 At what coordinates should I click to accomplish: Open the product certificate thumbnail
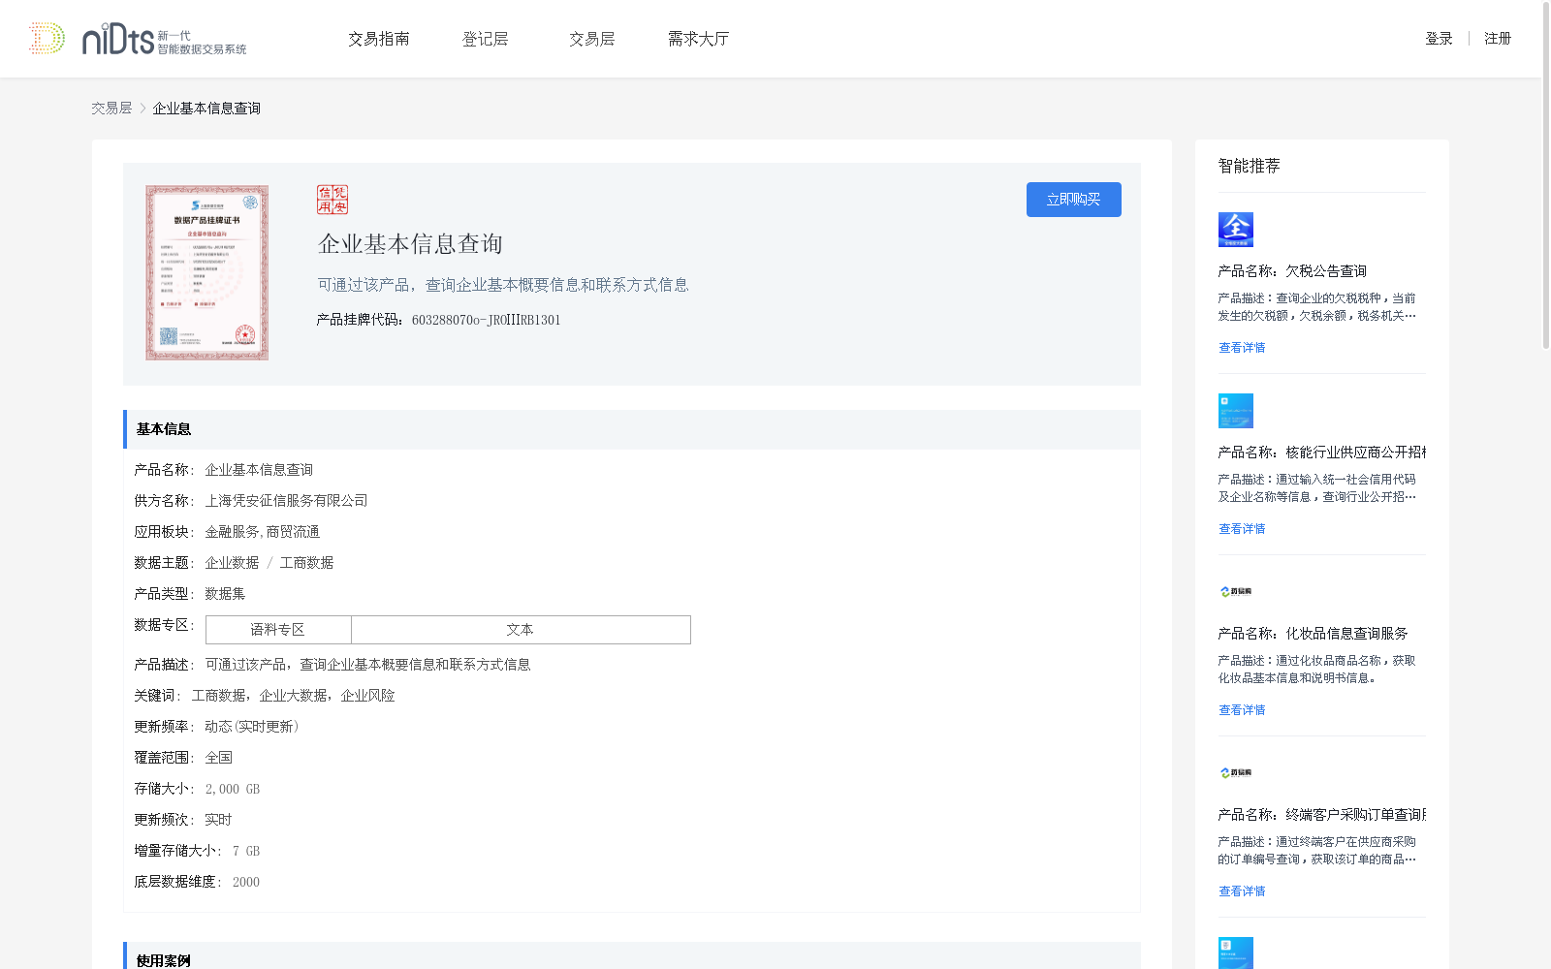(207, 273)
